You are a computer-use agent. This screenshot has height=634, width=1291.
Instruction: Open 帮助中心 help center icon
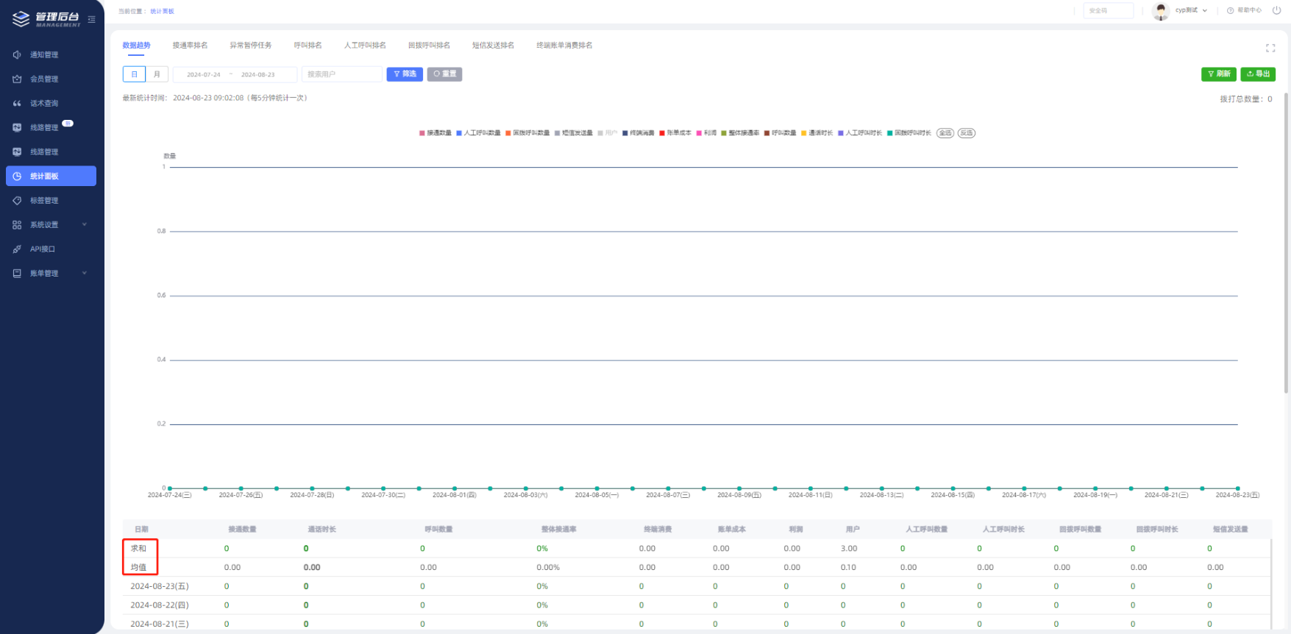(1230, 10)
